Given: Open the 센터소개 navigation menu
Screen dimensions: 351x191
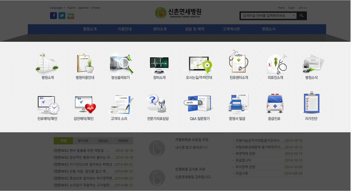Looking at the screenshot, I should 160,29.
